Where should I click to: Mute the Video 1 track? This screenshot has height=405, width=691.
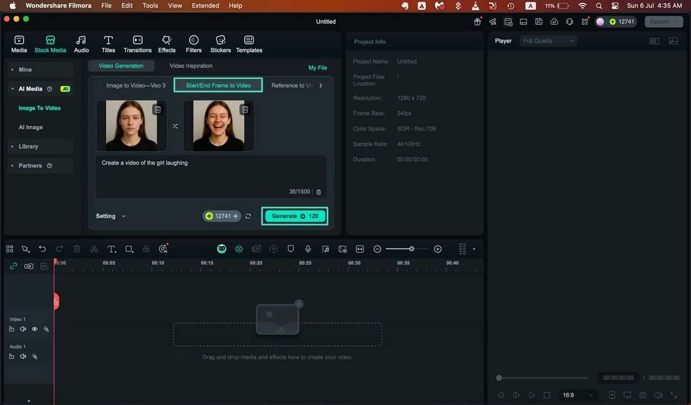pyautogui.click(x=23, y=329)
